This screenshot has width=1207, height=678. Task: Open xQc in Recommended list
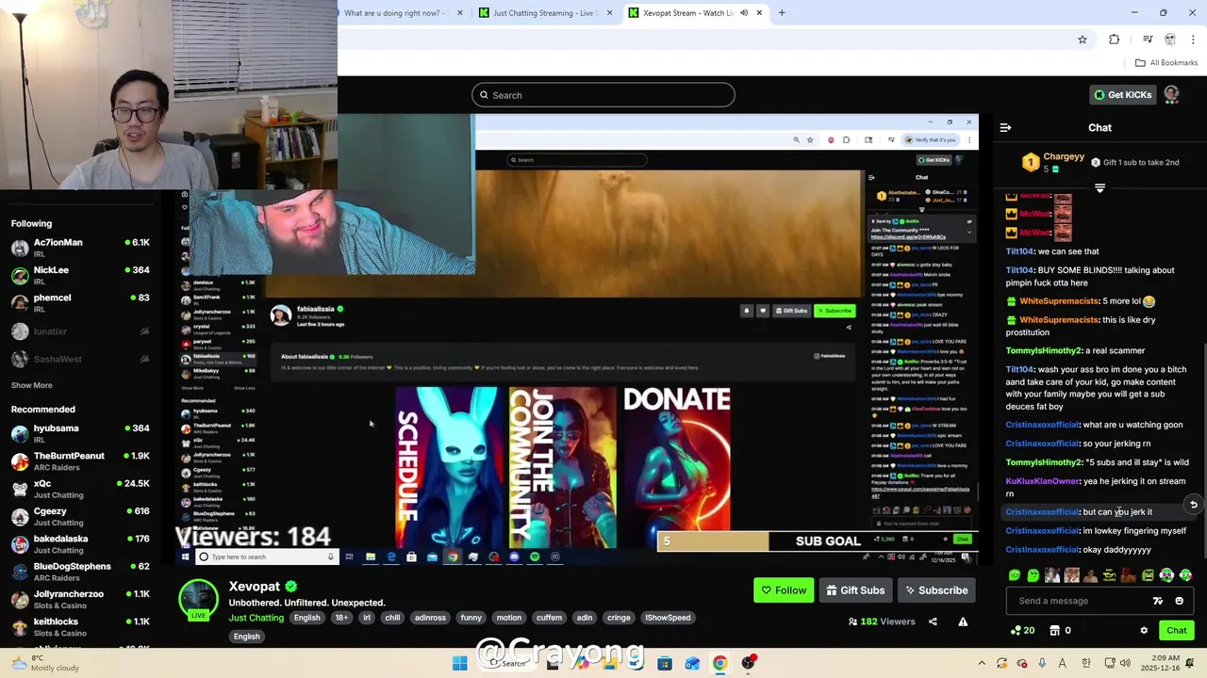pos(80,489)
